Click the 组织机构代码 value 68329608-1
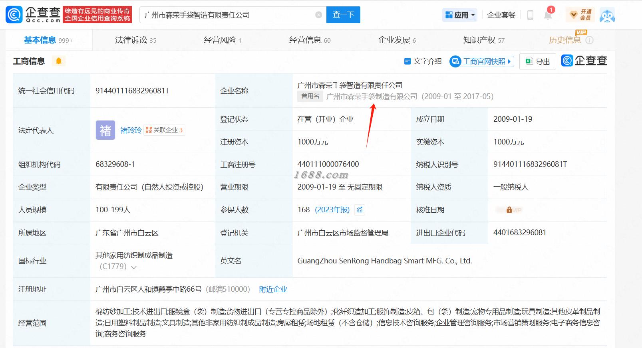The height and width of the screenshot is (348, 642). pyautogui.click(x=115, y=164)
